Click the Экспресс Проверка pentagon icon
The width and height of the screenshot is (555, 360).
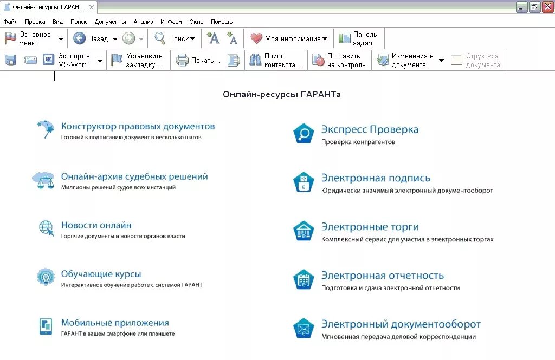(x=304, y=133)
